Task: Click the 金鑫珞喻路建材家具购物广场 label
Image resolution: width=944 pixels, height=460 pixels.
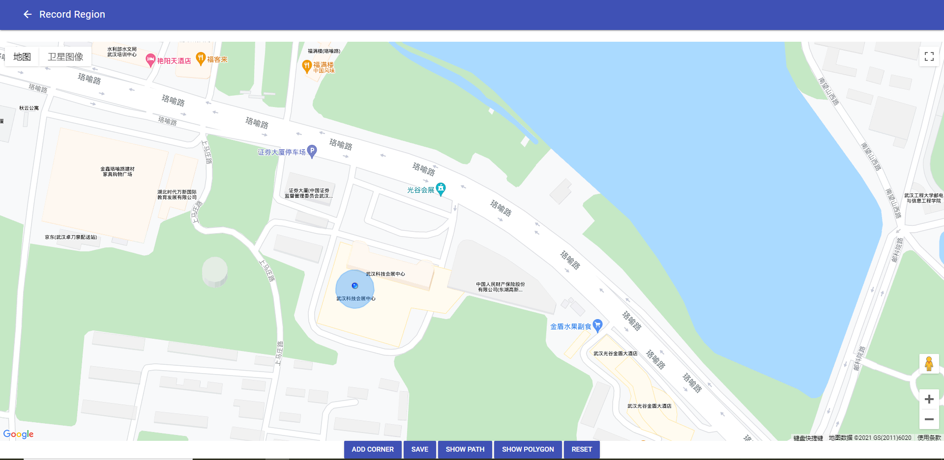Action: coord(118,171)
